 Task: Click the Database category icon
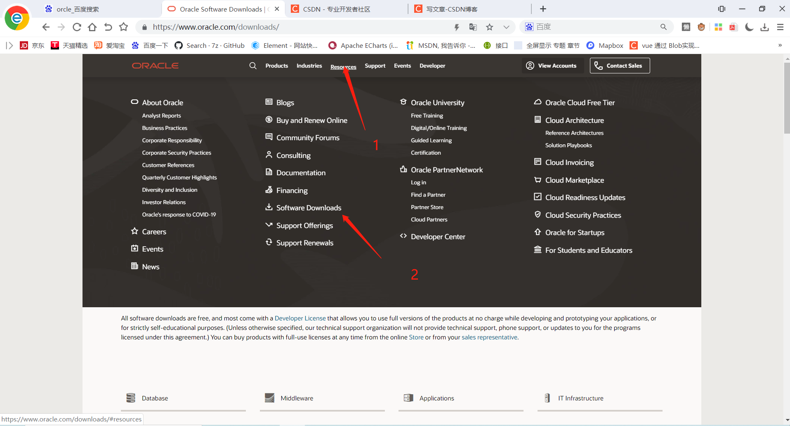tap(131, 398)
